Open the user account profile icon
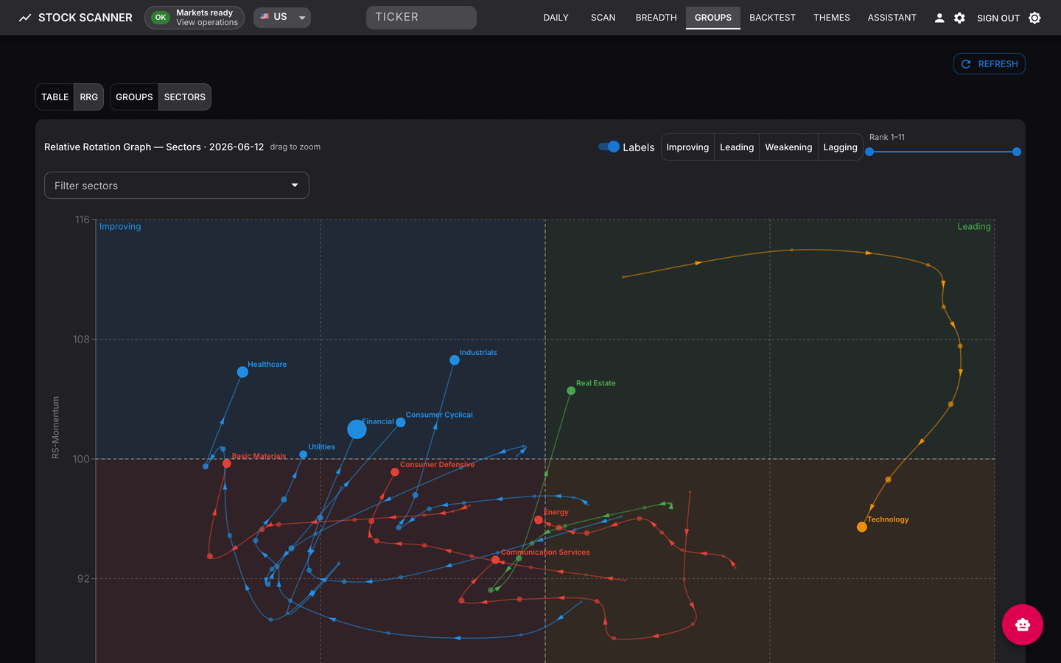 [939, 18]
